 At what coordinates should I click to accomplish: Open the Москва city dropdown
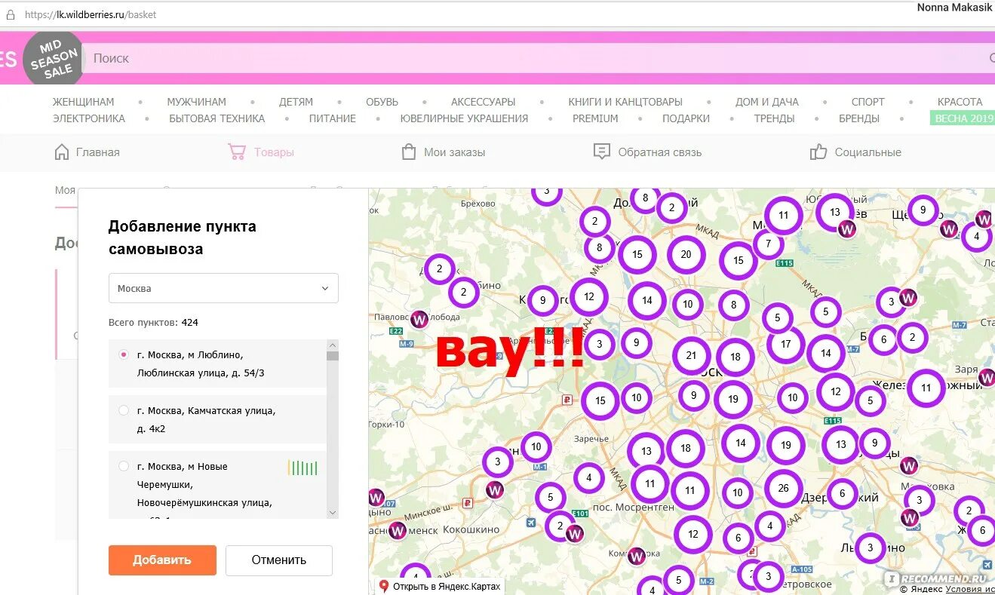pos(223,288)
